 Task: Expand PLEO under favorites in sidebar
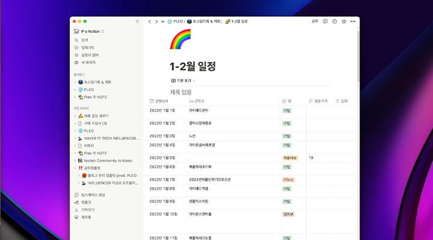coord(75,89)
